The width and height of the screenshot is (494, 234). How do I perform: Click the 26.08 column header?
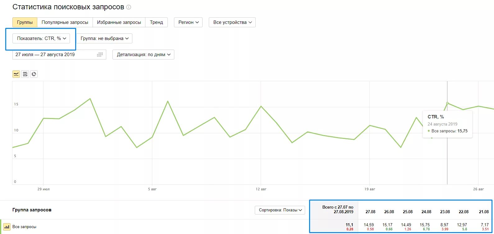[389, 212]
